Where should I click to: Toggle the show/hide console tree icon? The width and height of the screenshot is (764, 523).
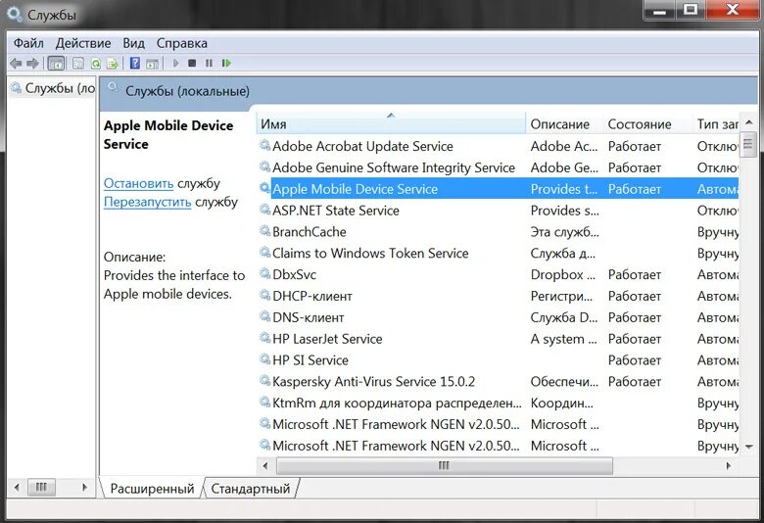tap(56, 64)
